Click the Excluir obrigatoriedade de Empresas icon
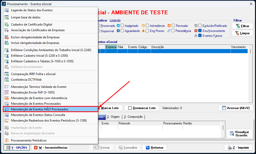This screenshot has width=256, height=154. point(7,37)
